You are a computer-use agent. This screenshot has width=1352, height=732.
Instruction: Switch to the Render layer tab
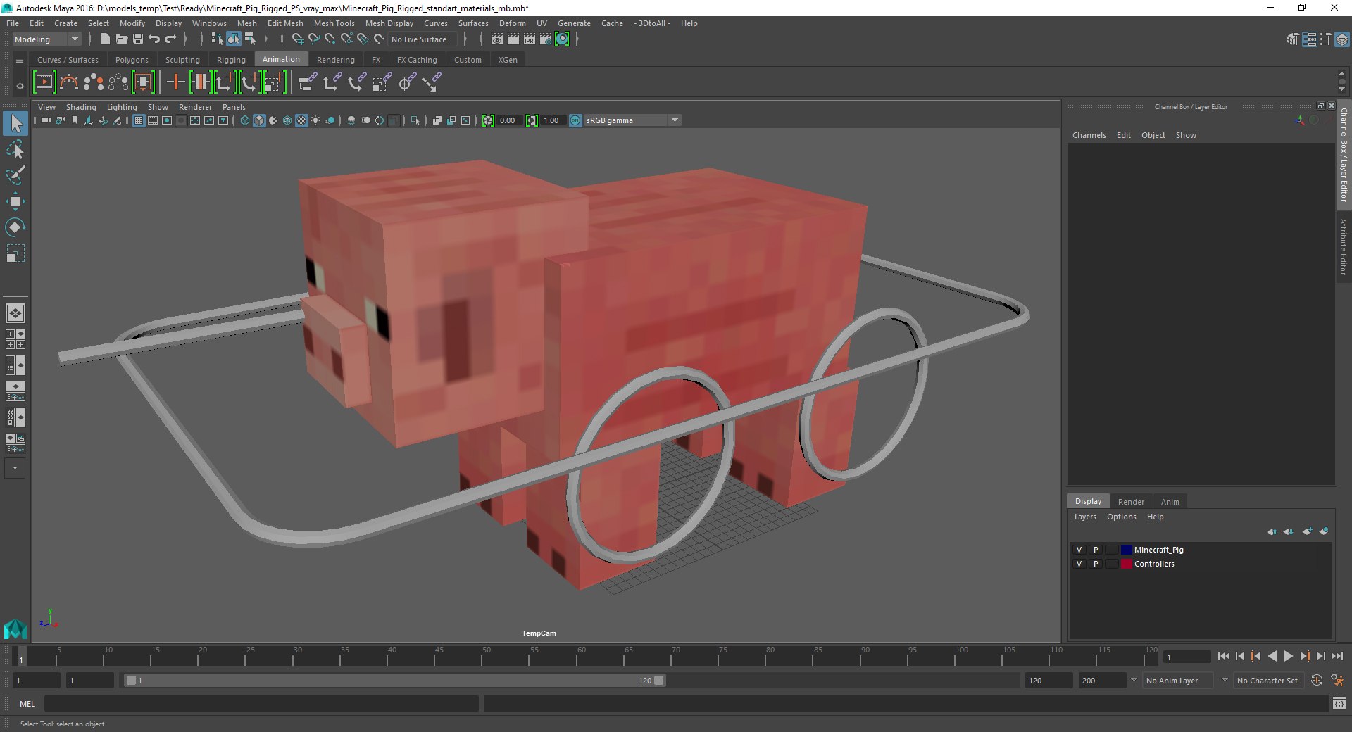(1131, 502)
